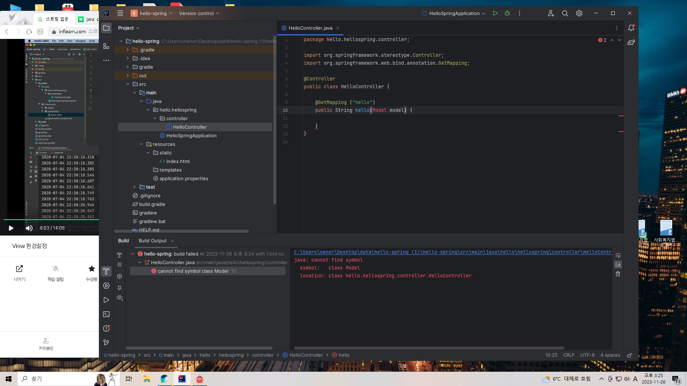Jump to previous highlighted error arrow
Screen dimensions: 687x386
pos(612,40)
